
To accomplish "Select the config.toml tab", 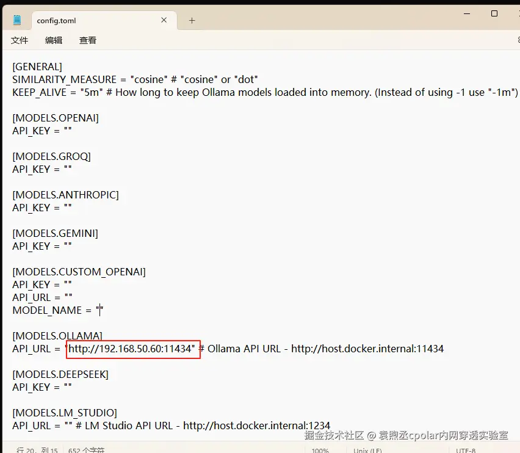I will coord(104,21).
